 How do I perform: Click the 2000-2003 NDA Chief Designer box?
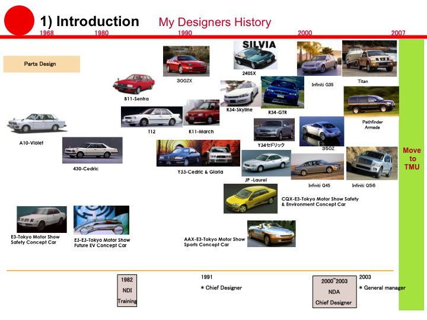tap(334, 292)
